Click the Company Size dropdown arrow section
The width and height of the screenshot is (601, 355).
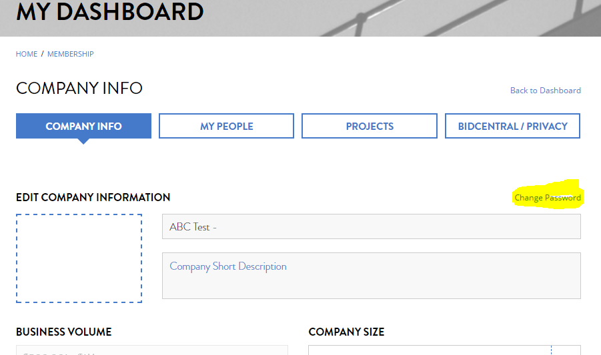coord(566,350)
